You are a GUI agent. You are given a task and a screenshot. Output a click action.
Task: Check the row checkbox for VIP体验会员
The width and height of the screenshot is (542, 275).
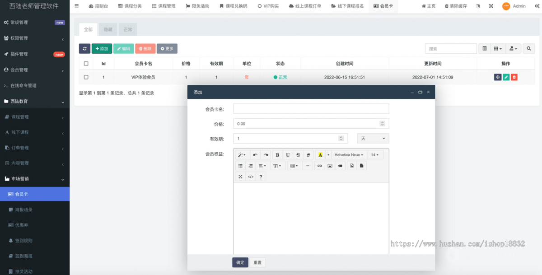pyautogui.click(x=86, y=77)
